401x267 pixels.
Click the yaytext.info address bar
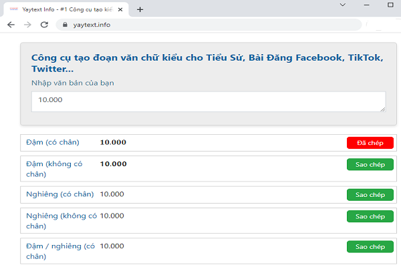(209, 25)
